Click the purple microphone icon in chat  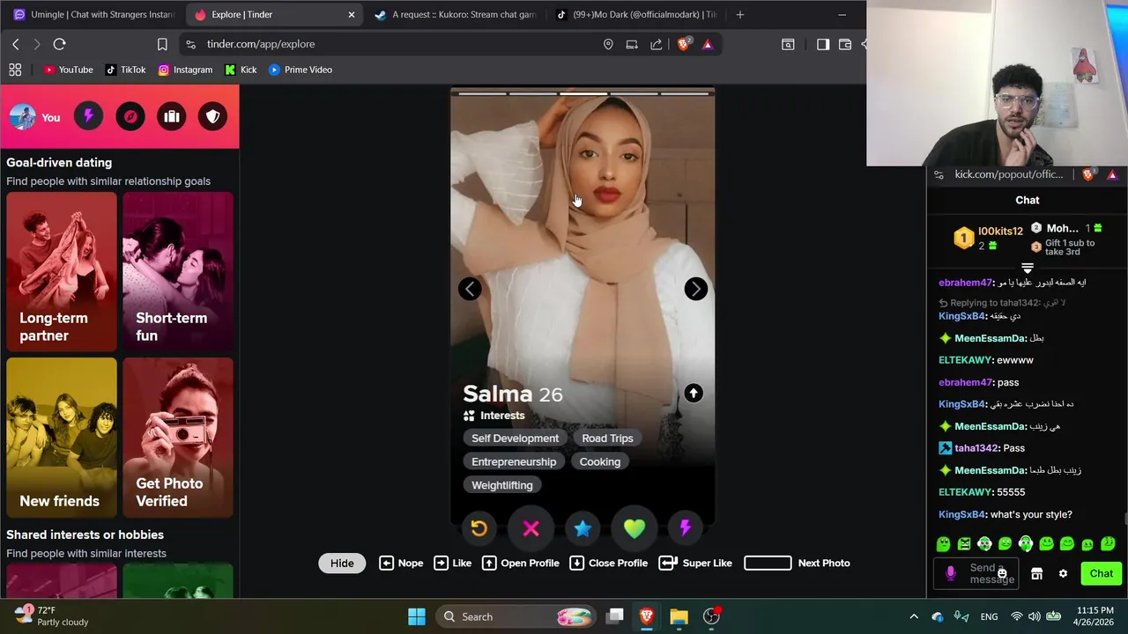(x=950, y=573)
